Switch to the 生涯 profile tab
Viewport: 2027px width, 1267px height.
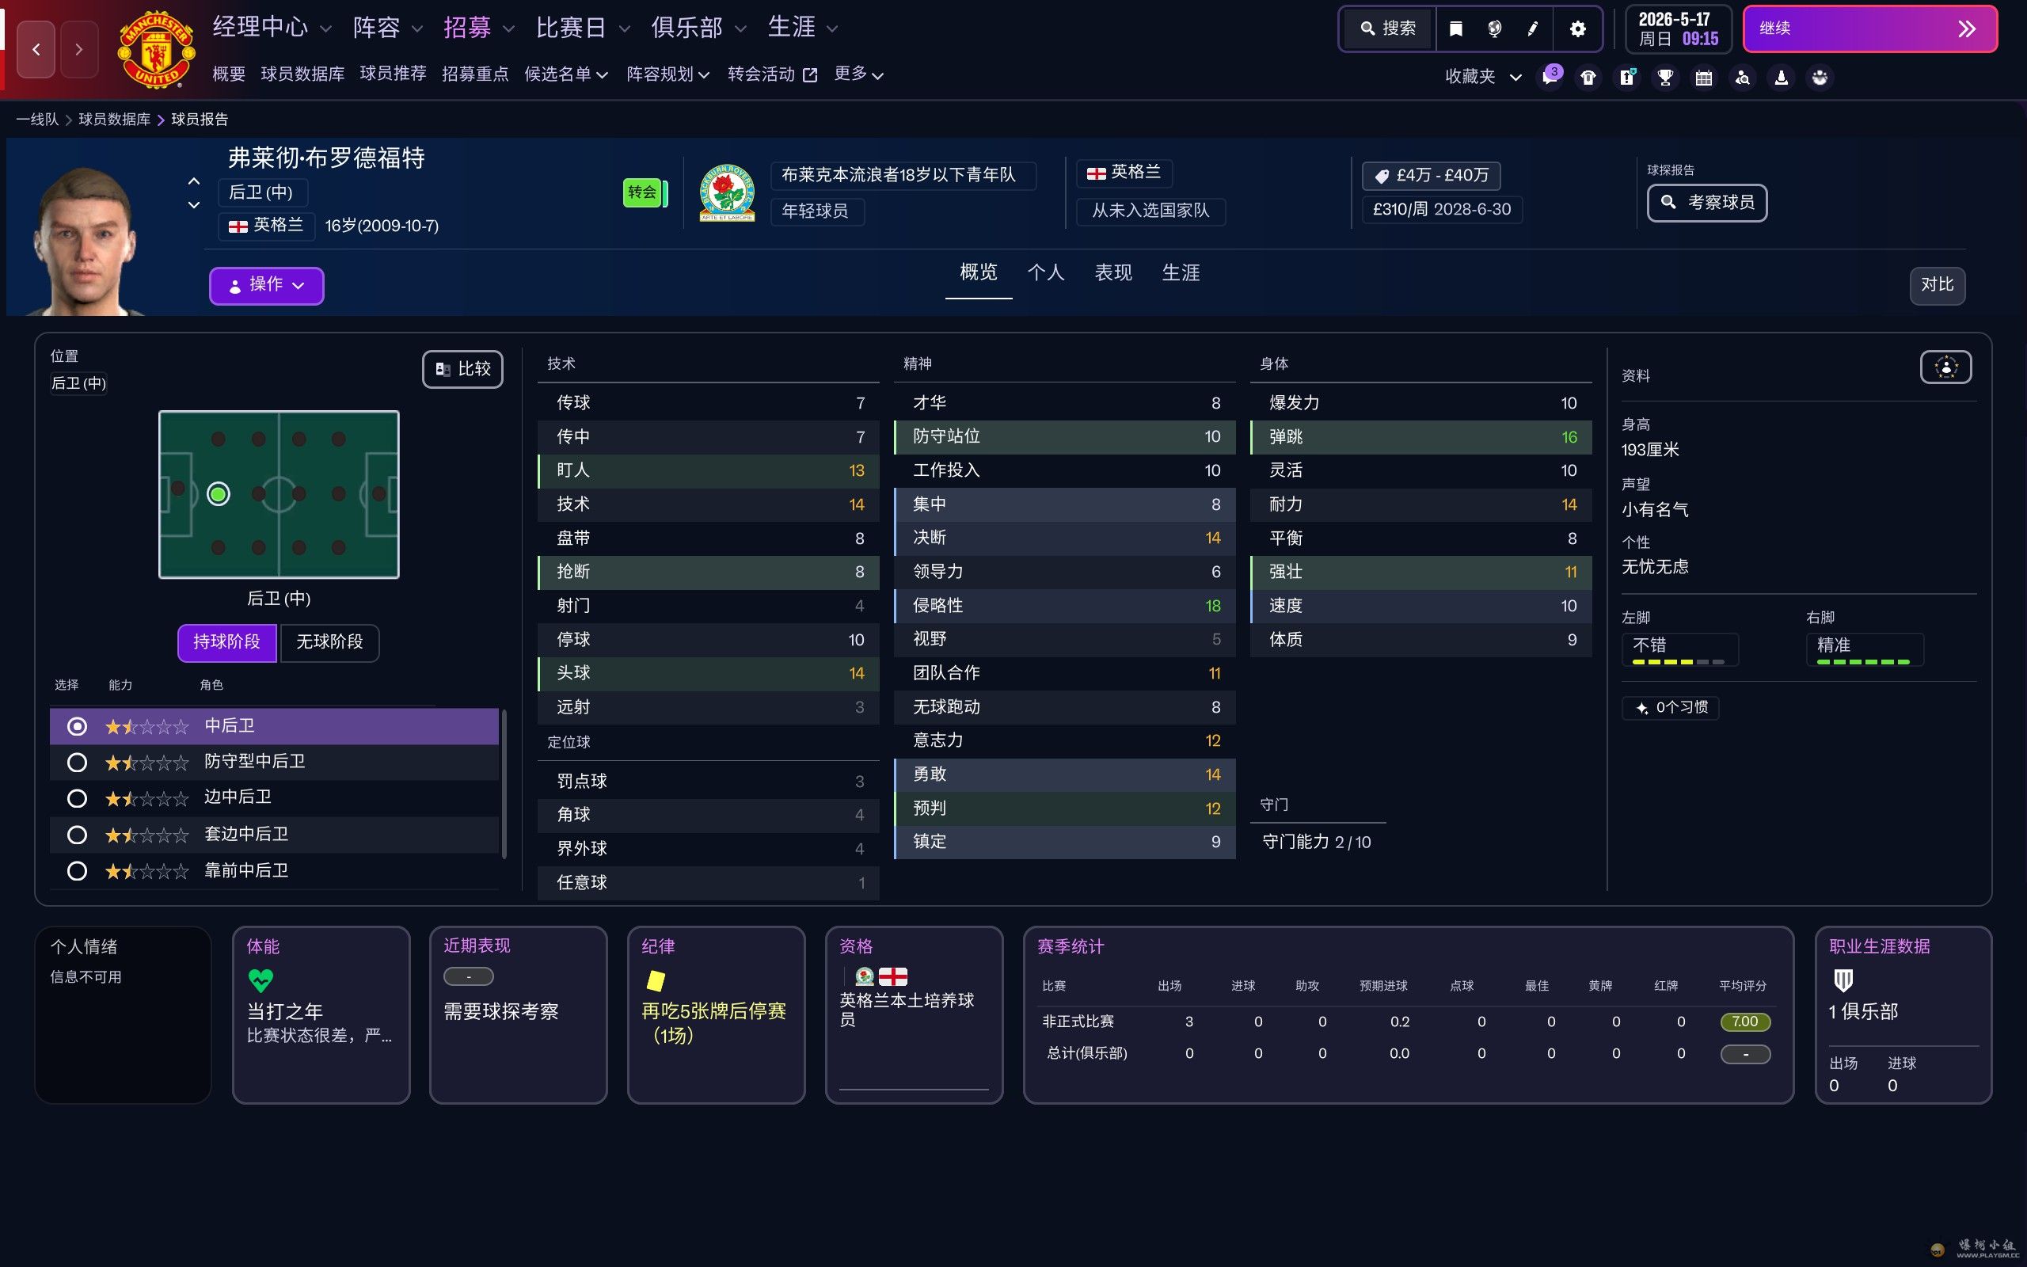(x=1181, y=272)
